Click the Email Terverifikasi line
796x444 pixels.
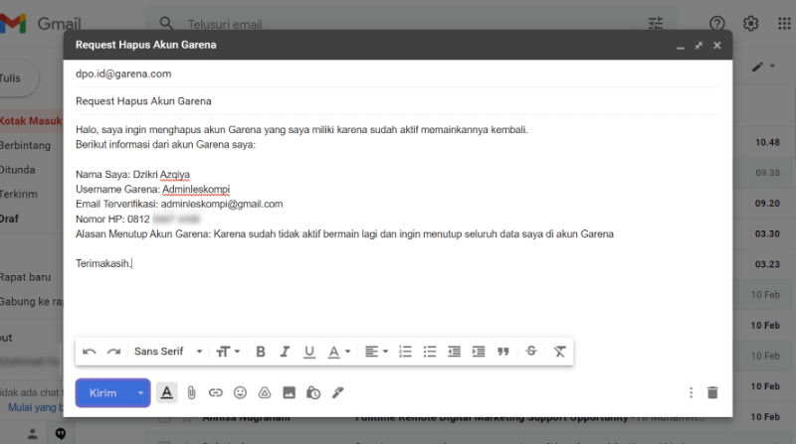click(x=179, y=205)
